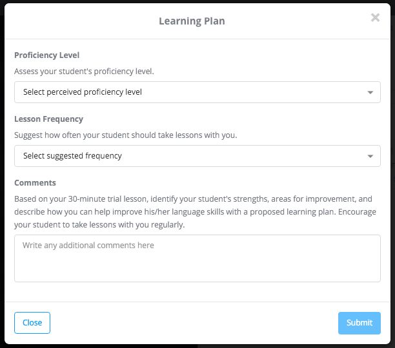Click the 'Suggest how often your student' description

pyautogui.click(x=125, y=135)
